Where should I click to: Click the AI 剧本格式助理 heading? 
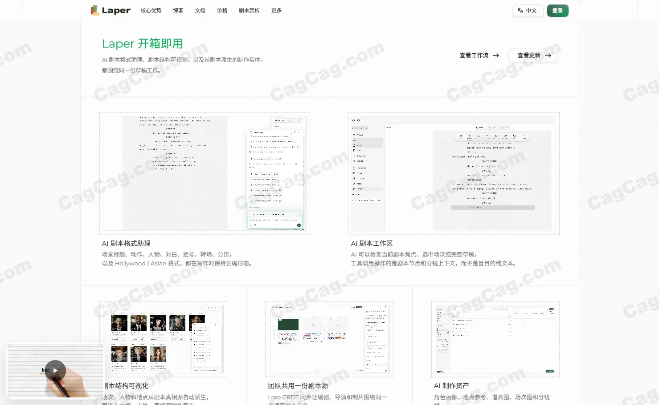pos(126,244)
